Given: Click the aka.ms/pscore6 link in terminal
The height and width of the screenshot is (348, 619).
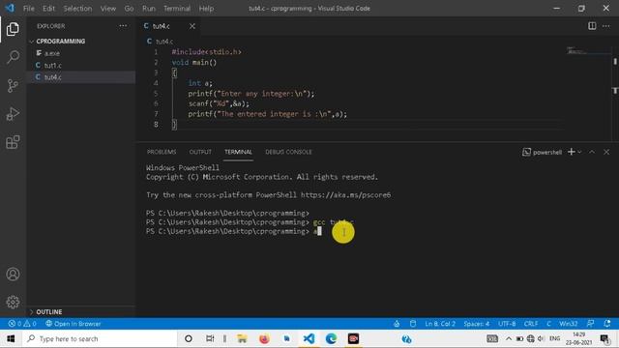Looking at the screenshot, I should click(x=345, y=195).
